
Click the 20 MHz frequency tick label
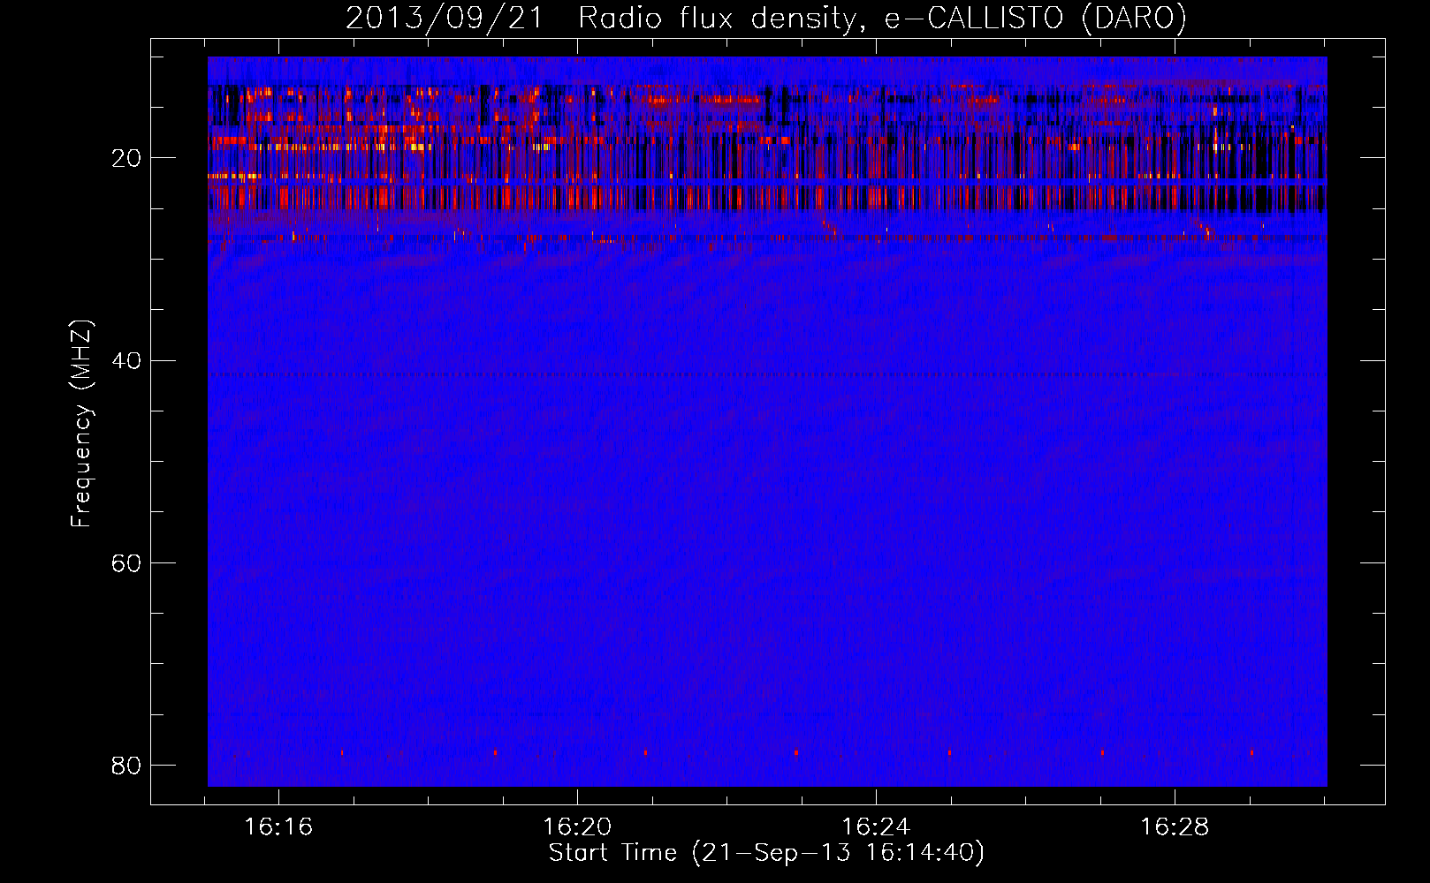[x=126, y=159]
